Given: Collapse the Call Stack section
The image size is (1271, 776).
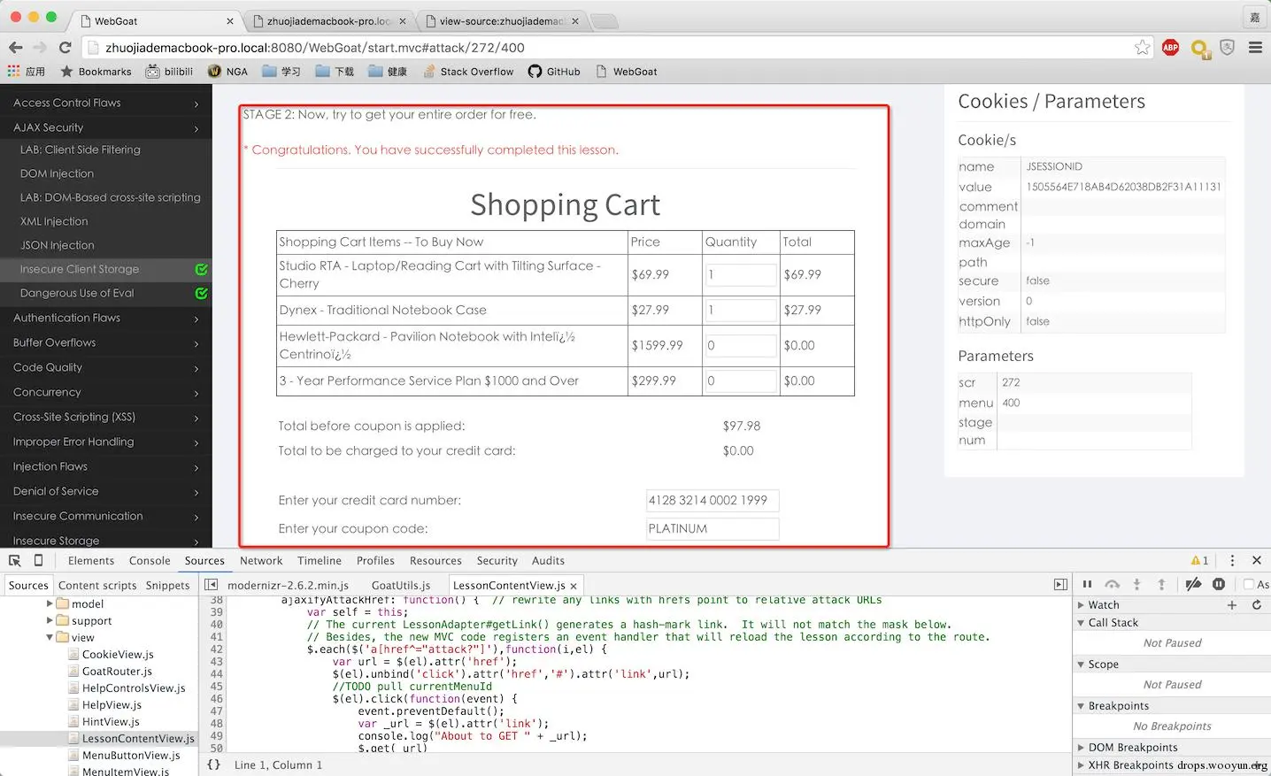Looking at the screenshot, I should (1081, 623).
